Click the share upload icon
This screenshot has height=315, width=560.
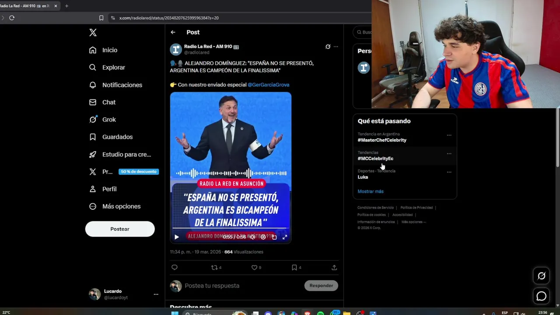pyautogui.click(x=334, y=267)
